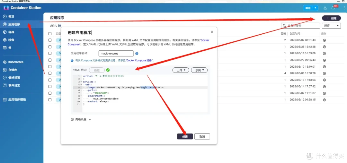The height and width of the screenshot is (163, 347).
Task: Select 应用程序 in the sidebar
Action: coord(22,24)
